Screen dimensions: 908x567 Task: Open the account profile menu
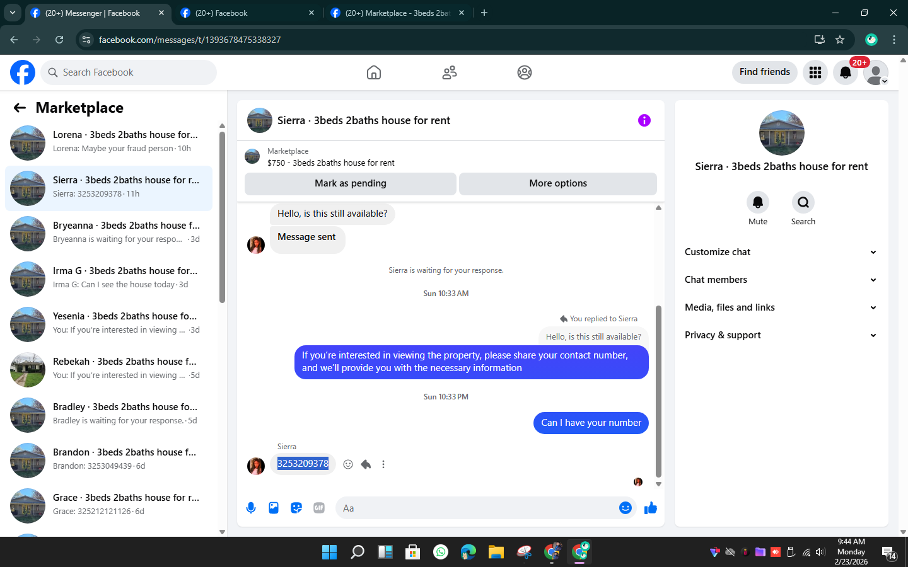pyautogui.click(x=876, y=72)
